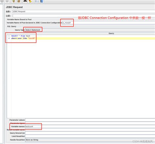Click the pool variable name field s_mysql1
Screen dimensions: 155x144
pos(109,23)
